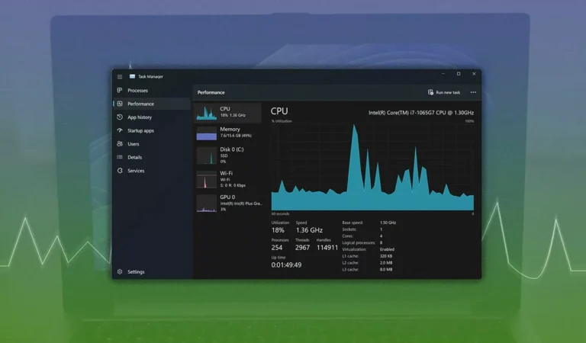Switch to the Performance tab
The height and width of the screenshot is (343, 586).
[140, 104]
